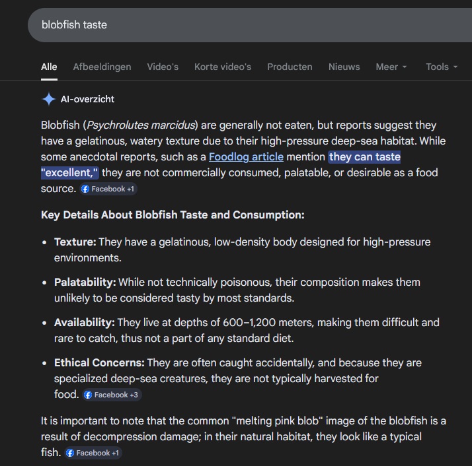Click the highlighted 'they can taste excellent' text
This screenshot has width=472, height=466.
pos(364,157)
